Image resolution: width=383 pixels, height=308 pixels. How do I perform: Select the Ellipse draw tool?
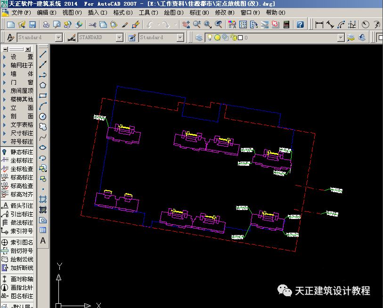pos(43,147)
